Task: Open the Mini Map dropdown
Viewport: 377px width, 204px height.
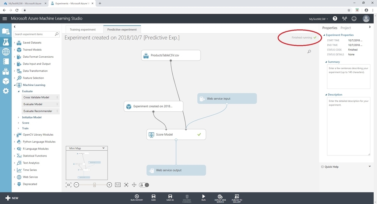Action: point(103,148)
